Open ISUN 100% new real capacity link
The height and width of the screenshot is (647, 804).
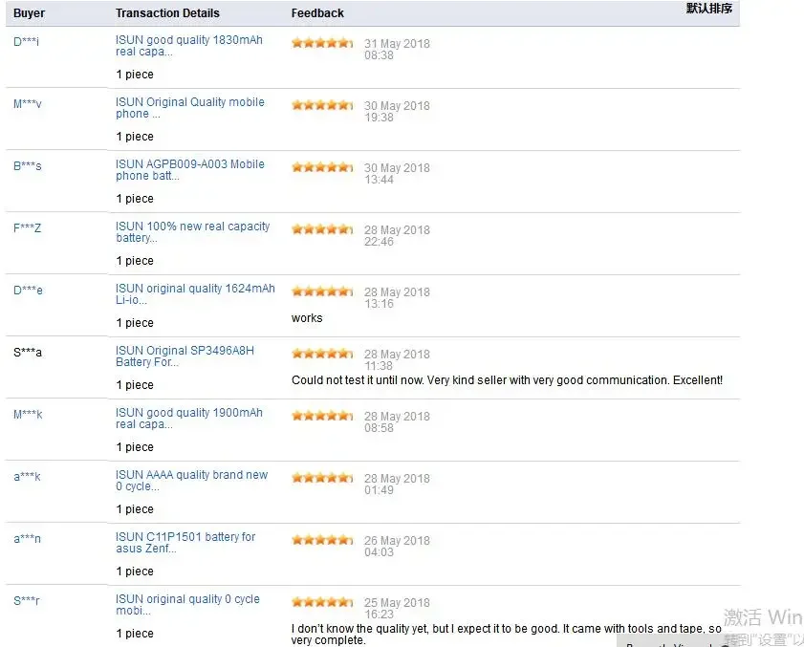[x=192, y=231]
